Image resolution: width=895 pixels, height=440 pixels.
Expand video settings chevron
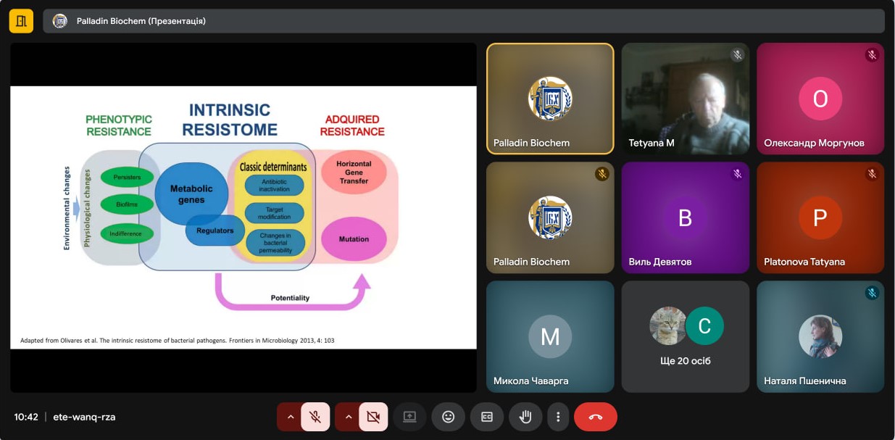coord(348,417)
